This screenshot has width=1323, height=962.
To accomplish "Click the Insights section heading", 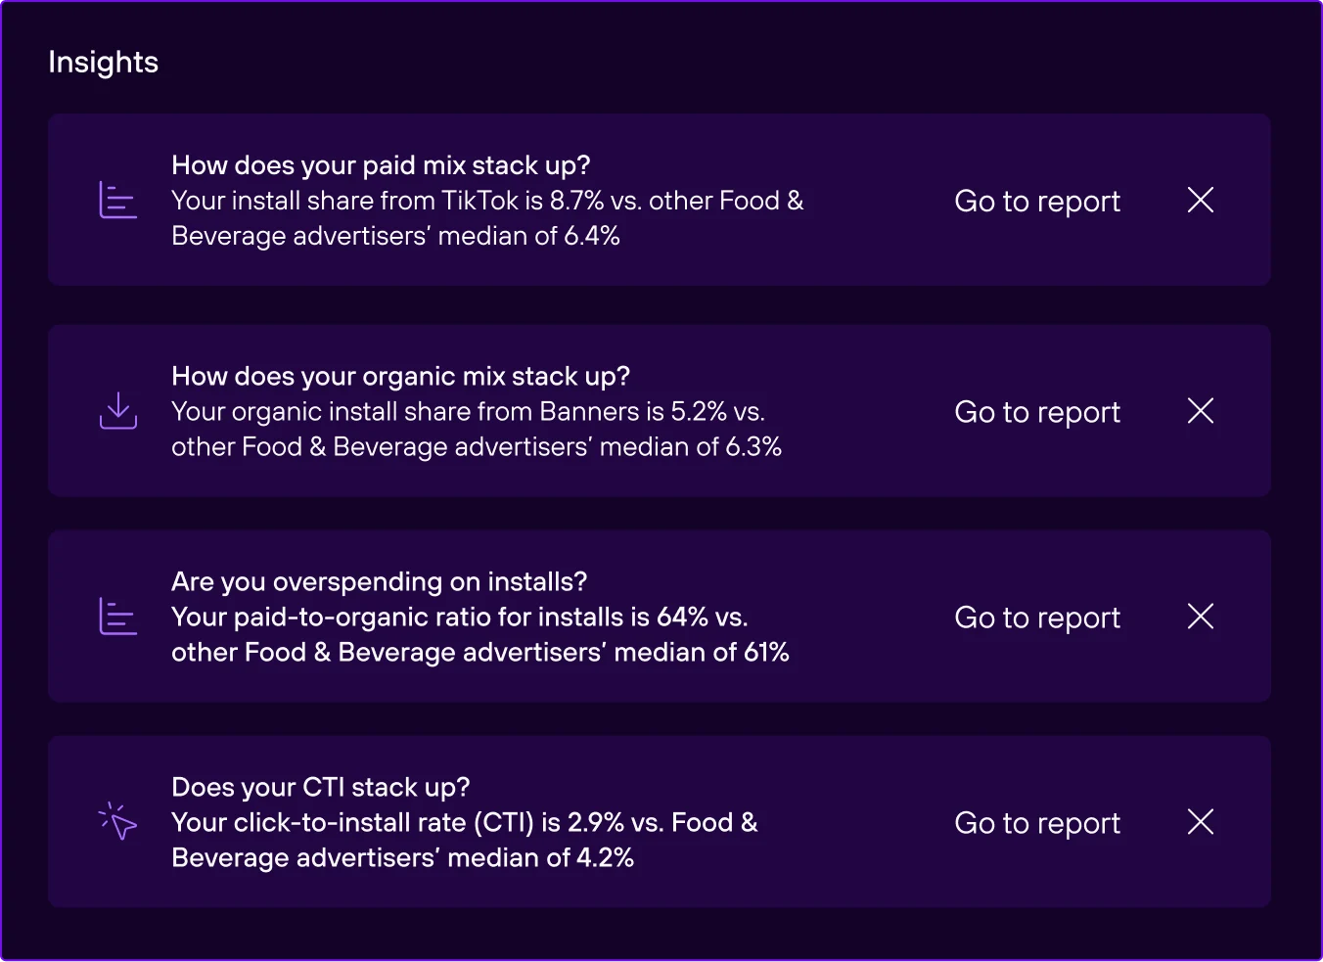I will point(103,63).
